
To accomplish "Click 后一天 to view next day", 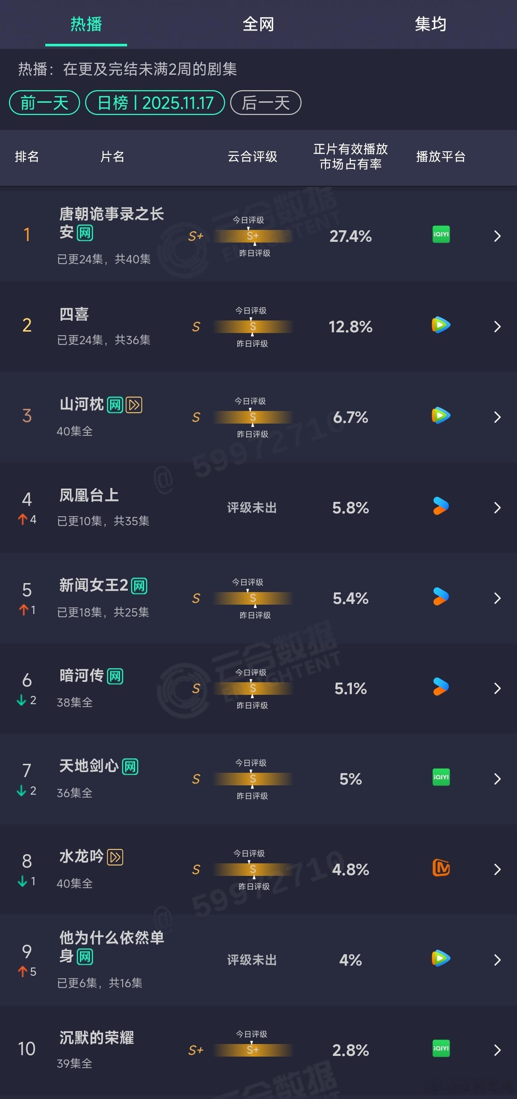I will click(x=265, y=102).
